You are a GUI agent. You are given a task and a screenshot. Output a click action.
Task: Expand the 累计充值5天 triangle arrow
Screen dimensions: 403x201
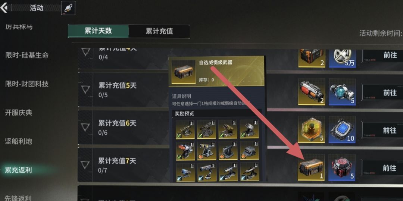click(x=85, y=89)
